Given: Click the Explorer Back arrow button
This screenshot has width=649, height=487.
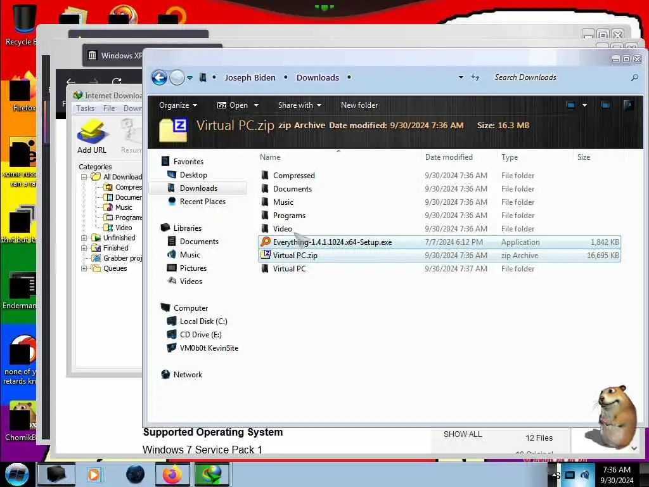Looking at the screenshot, I should [159, 77].
